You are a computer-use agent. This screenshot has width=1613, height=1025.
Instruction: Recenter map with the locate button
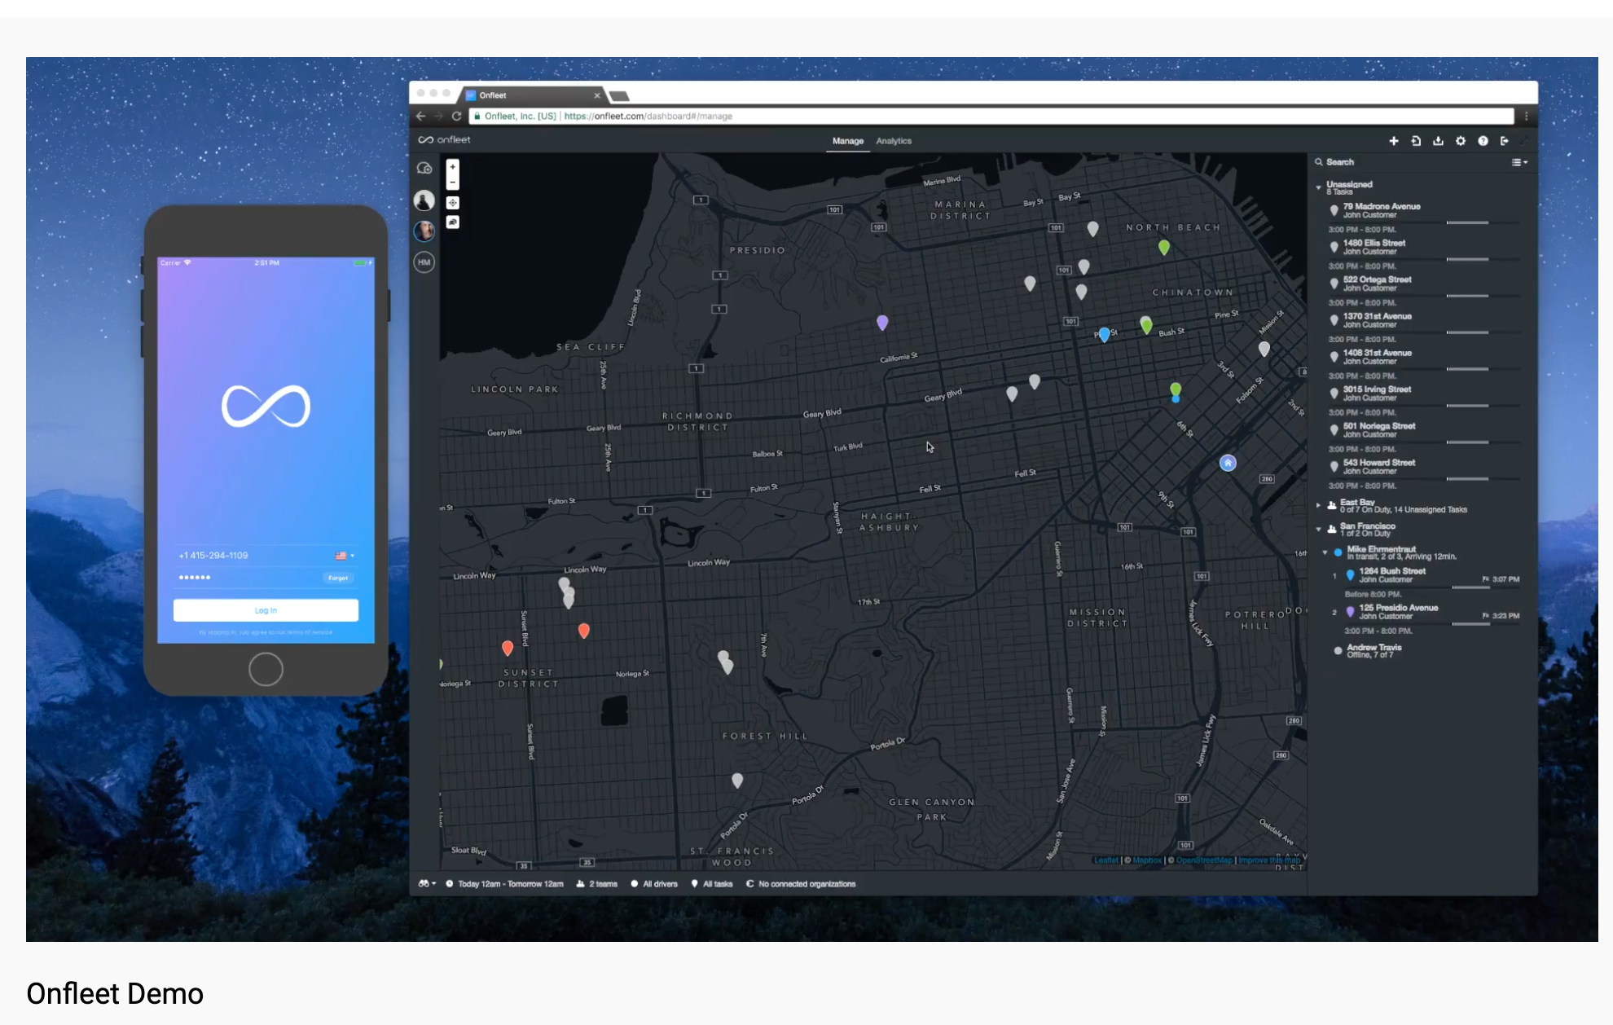click(453, 203)
